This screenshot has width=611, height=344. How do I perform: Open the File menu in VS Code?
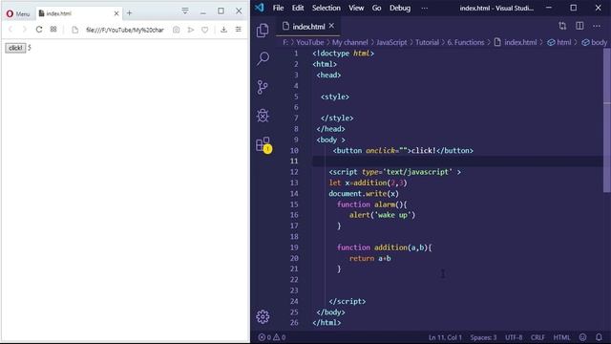[x=278, y=8]
